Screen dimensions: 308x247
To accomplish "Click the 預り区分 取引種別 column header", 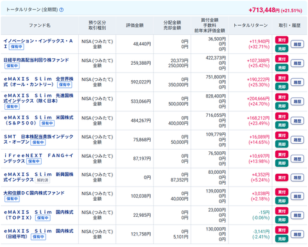I will pos(97,25).
